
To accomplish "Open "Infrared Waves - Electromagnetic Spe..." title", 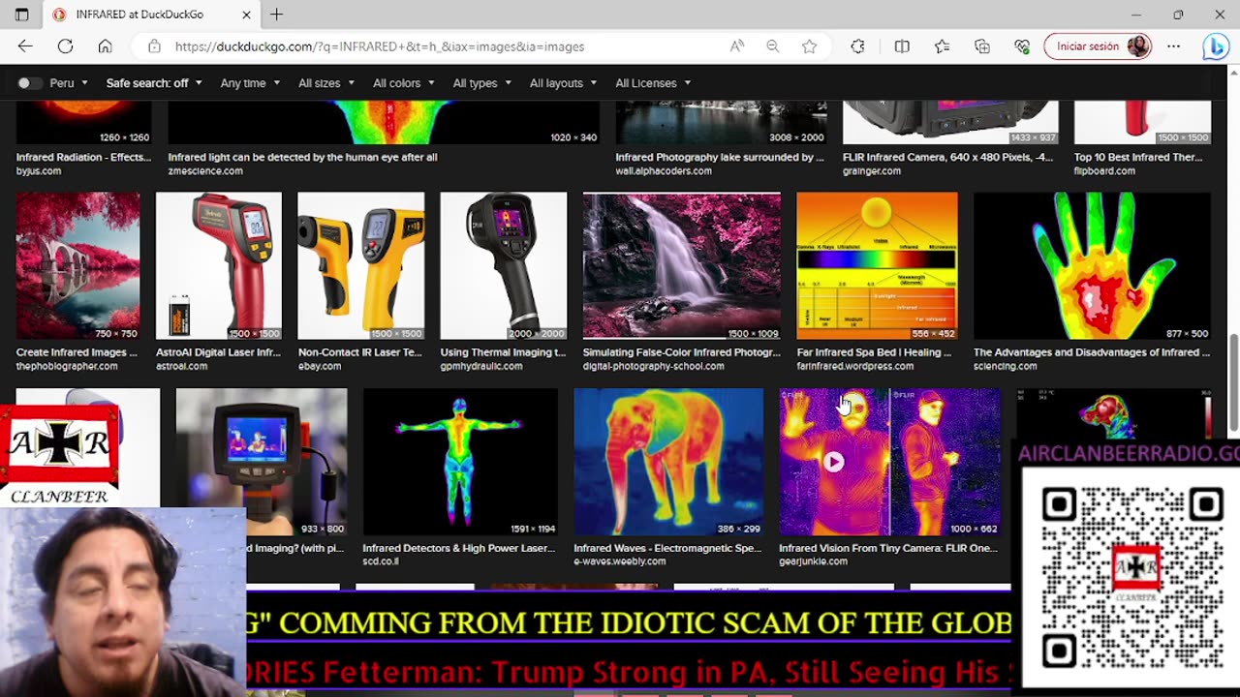I will 667,548.
